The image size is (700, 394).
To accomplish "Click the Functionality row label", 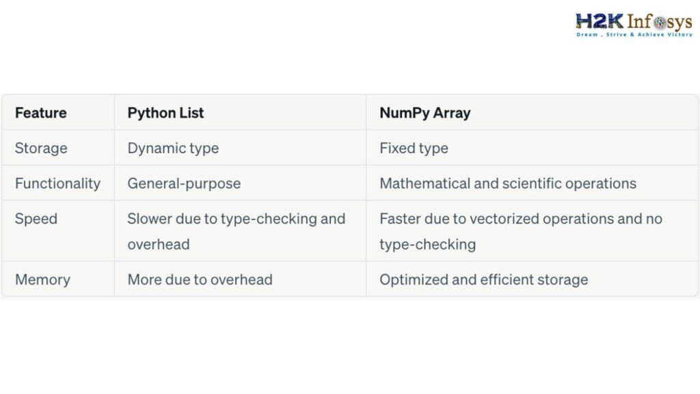I will [x=57, y=183].
